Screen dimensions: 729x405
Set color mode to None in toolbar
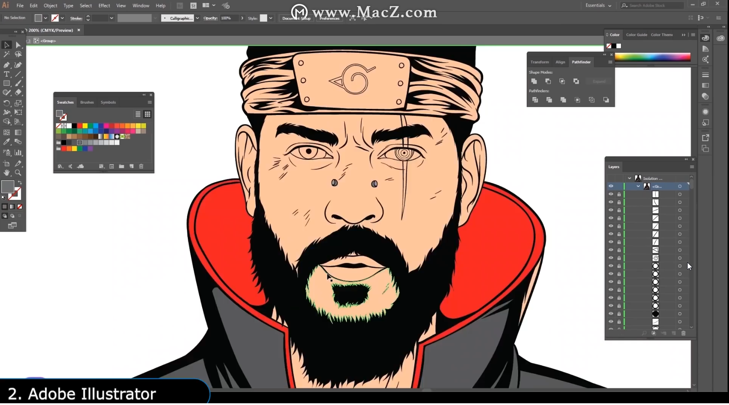pos(20,206)
